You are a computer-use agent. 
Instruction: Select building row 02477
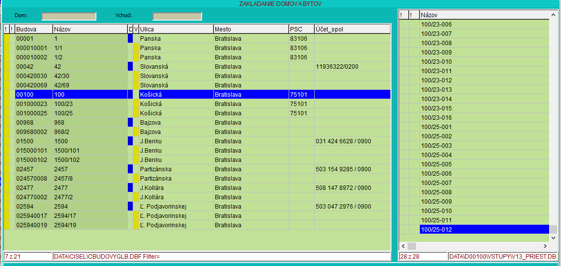click(197, 188)
